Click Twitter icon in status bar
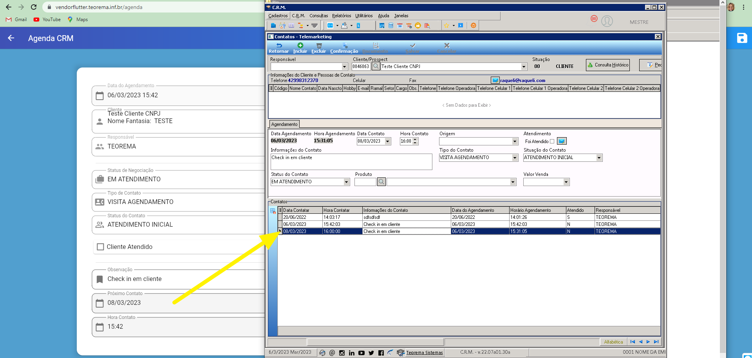752x358 pixels. tap(371, 353)
